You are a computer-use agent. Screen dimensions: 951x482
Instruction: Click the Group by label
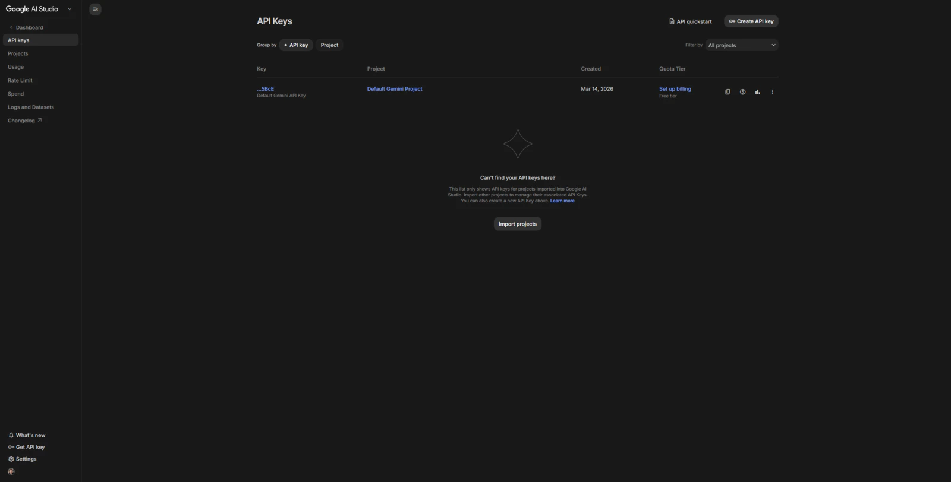(x=267, y=45)
